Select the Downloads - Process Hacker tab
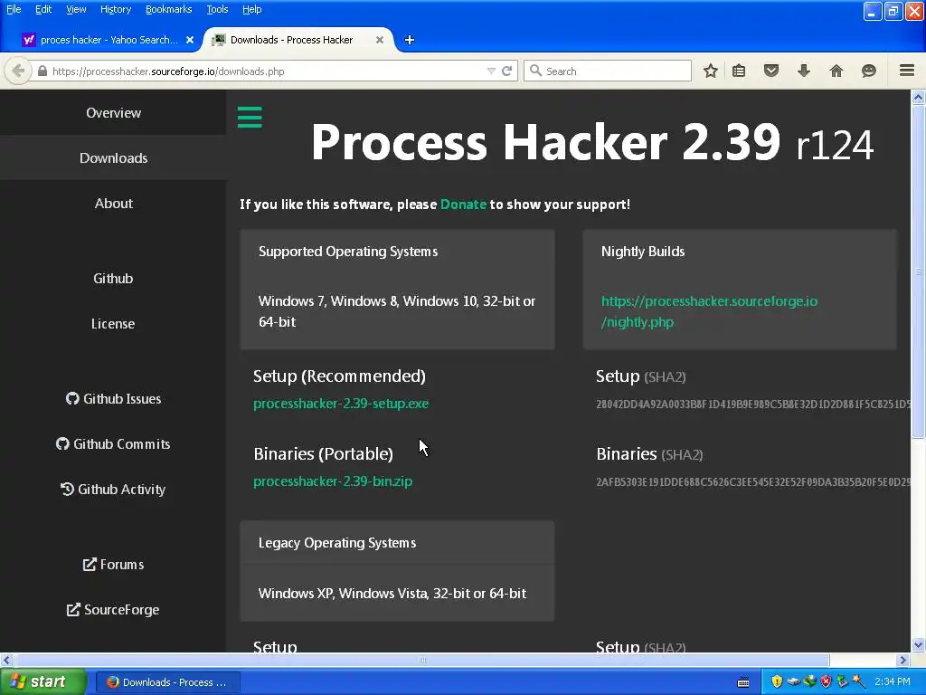 (298, 40)
